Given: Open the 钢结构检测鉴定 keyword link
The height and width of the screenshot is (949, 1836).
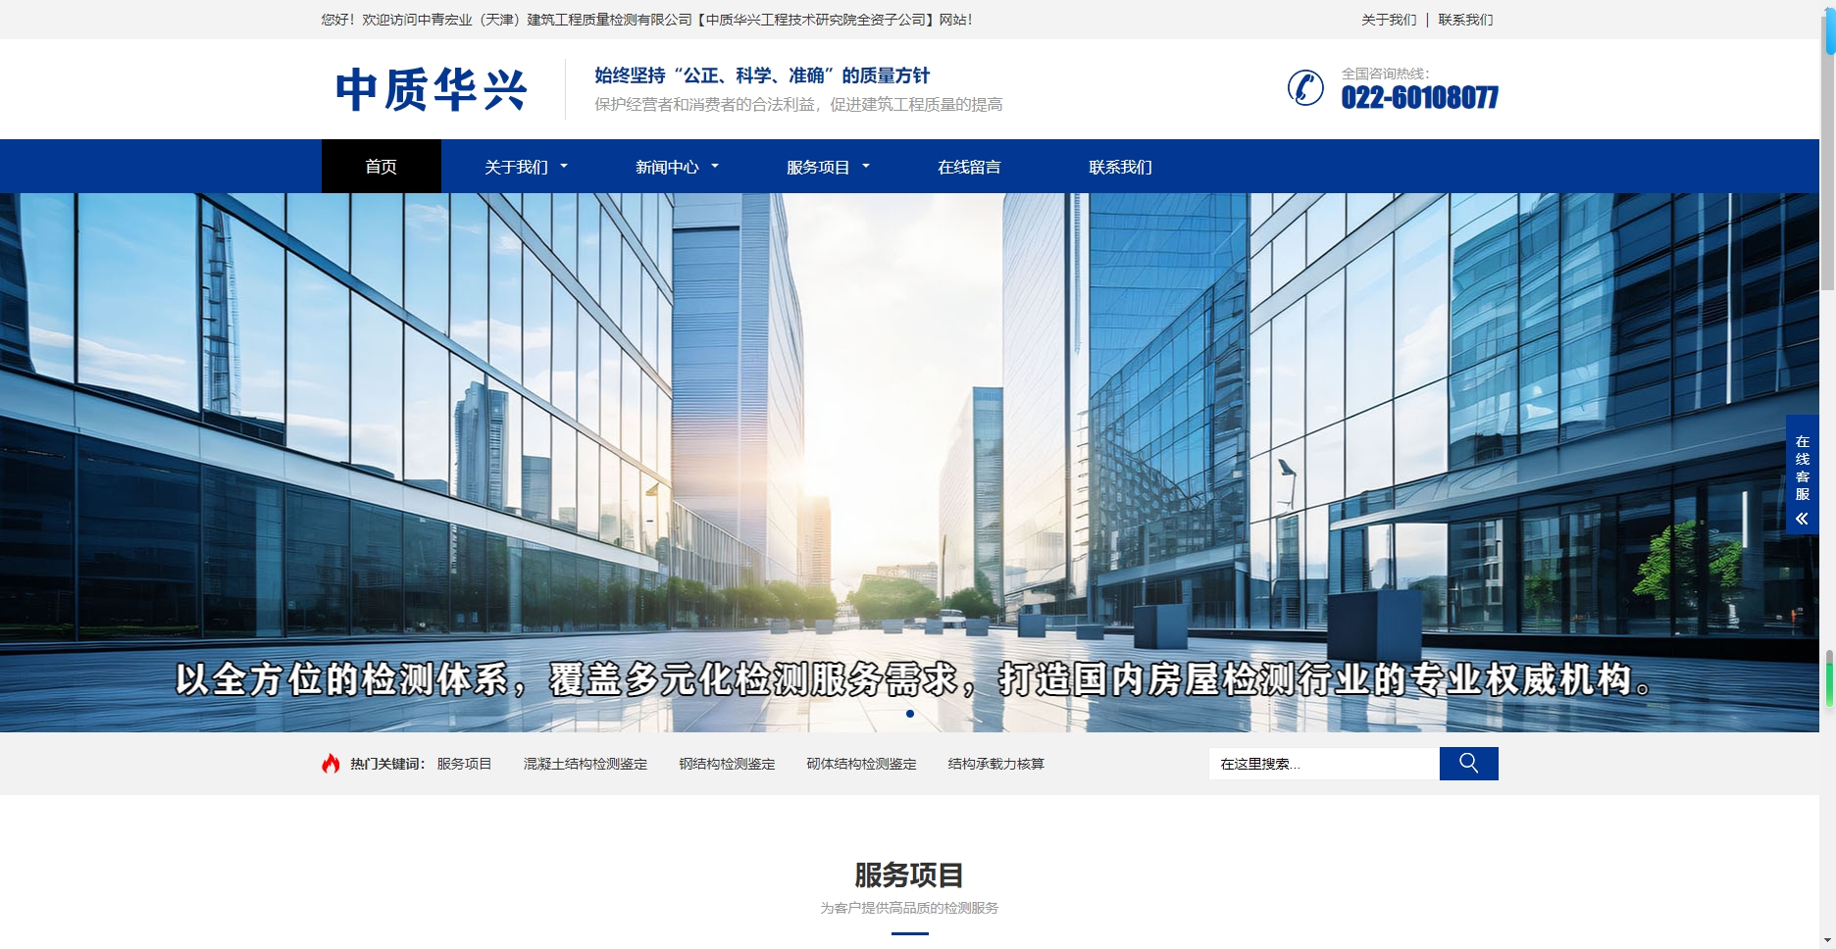Looking at the screenshot, I should pos(727,764).
